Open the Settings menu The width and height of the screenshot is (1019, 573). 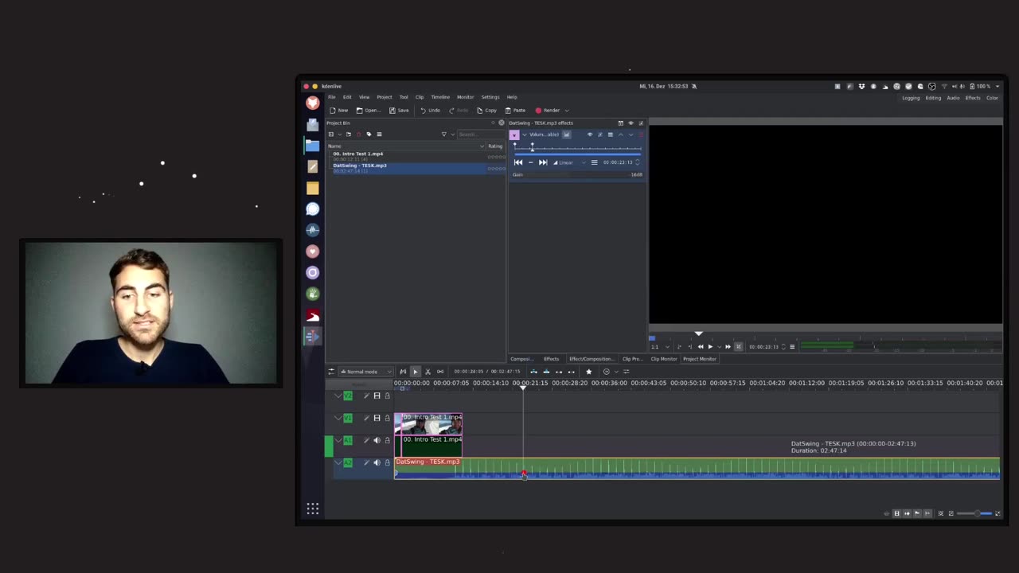490,97
